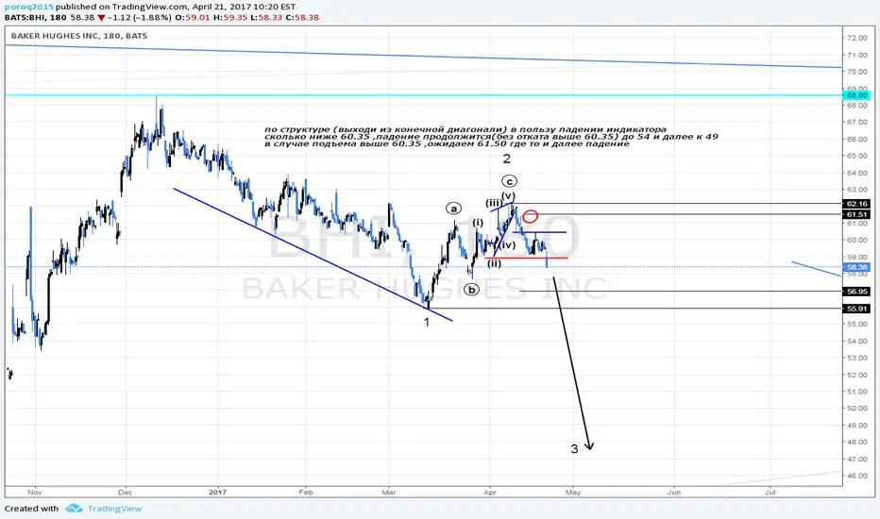Select the close value C:58.38 in header
Viewport: 880px width, 519px height.
click(302, 17)
